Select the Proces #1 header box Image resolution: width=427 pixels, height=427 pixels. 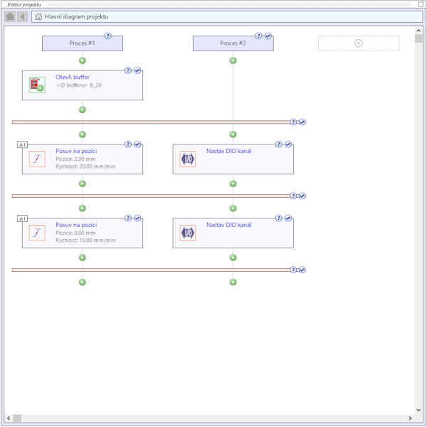coord(83,43)
